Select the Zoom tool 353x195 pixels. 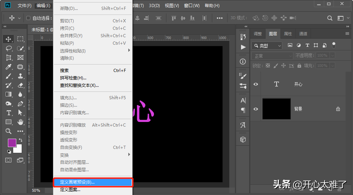pos(8,131)
